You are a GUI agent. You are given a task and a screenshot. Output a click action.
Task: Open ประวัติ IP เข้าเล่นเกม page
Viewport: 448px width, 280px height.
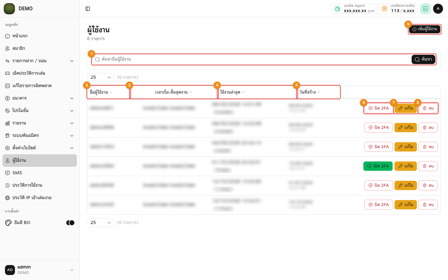[40, 198]
